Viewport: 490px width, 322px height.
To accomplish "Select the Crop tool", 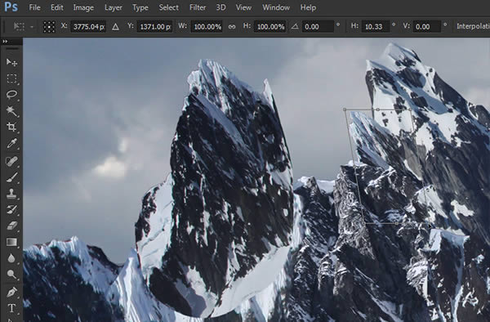I will pos(11,127).
